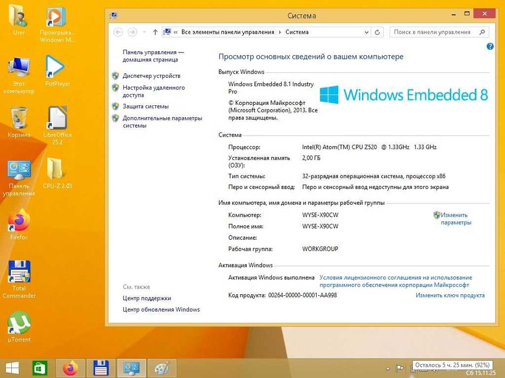The height and width of the screenshot is (378, 505).
Task: Go up one level arrow
Action: [x=155, y=32]
